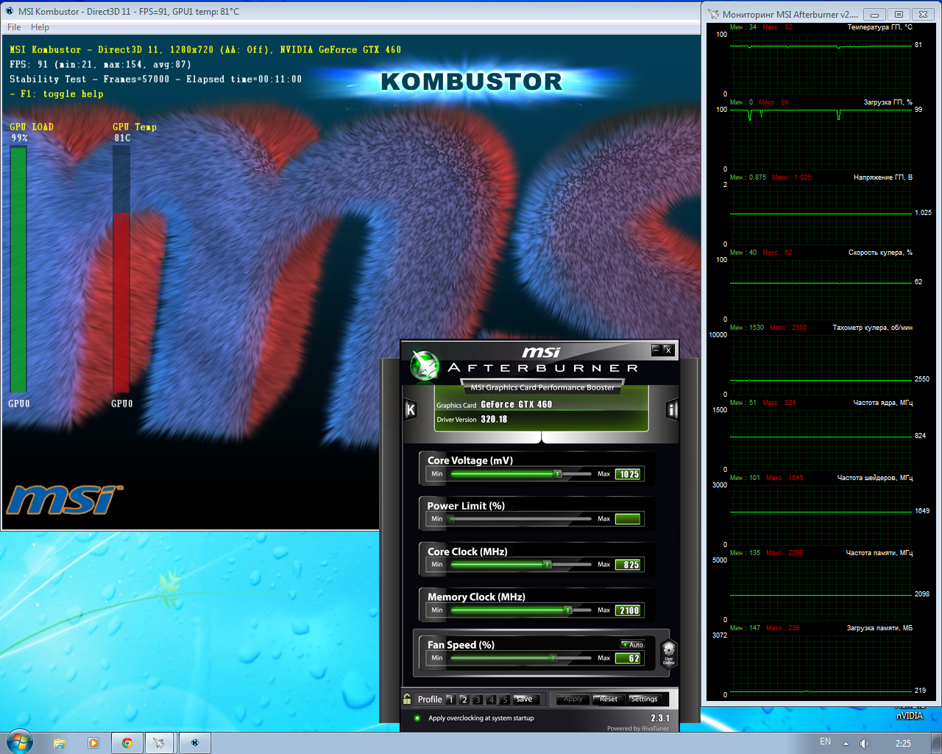Select profile slot 1
This screenshot has height=754, width=942.
450,700
